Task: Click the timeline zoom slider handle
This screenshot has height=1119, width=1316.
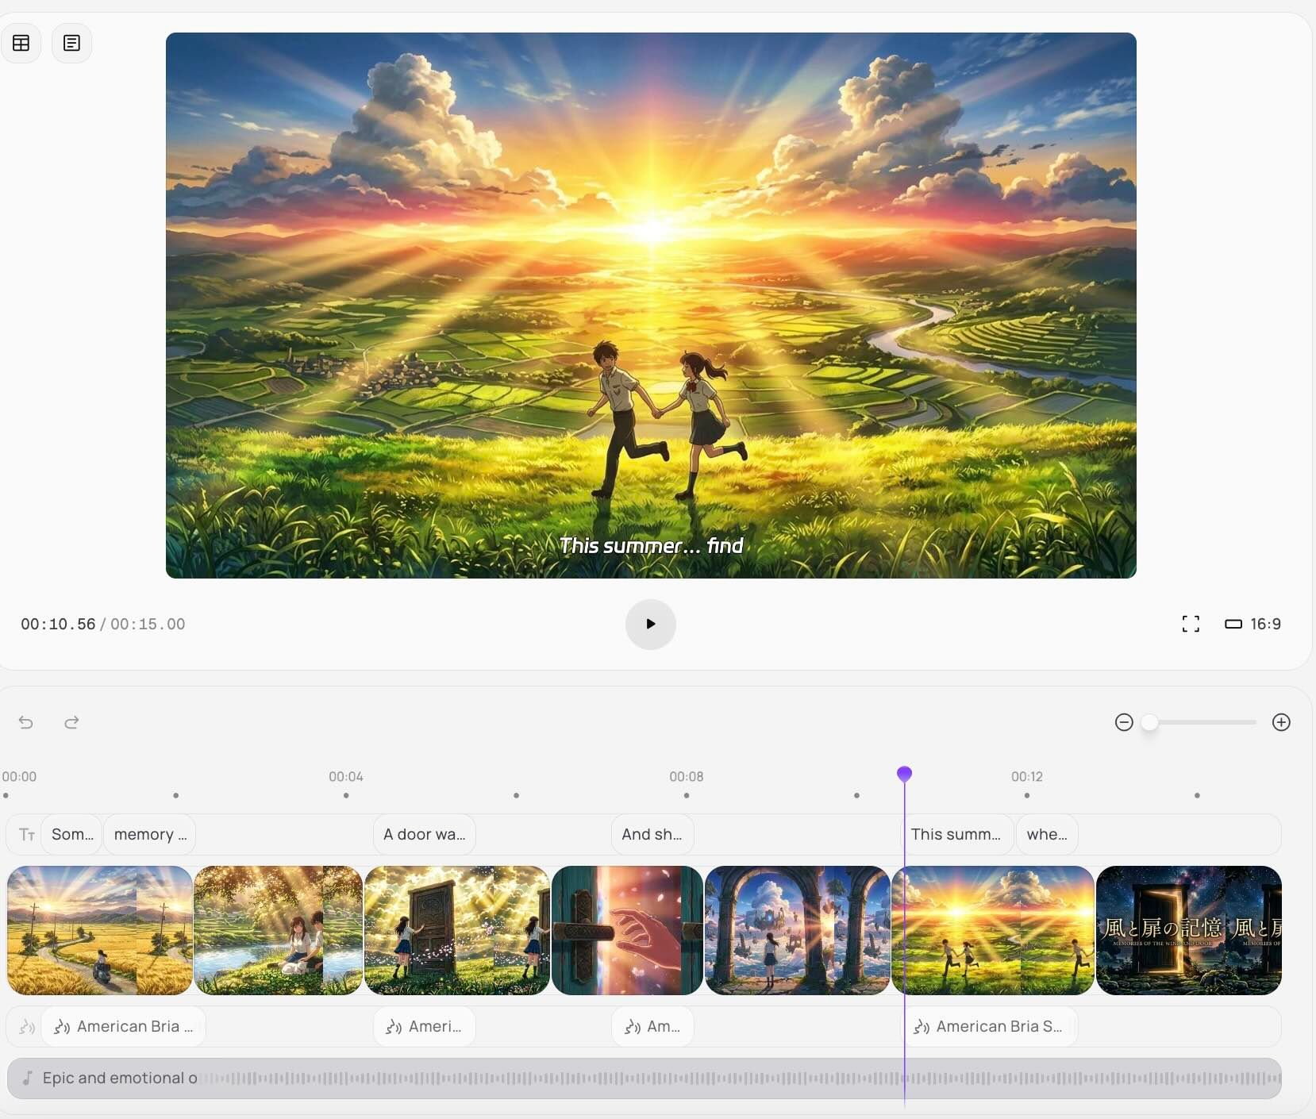Action: (x=1149, y=722)
